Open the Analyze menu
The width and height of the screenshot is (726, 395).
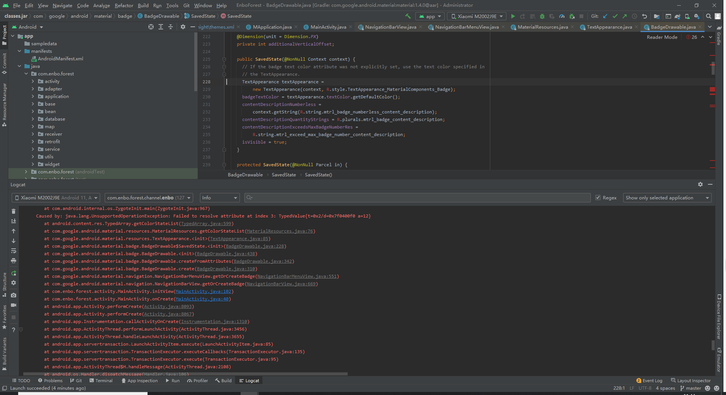click(101, 5)
